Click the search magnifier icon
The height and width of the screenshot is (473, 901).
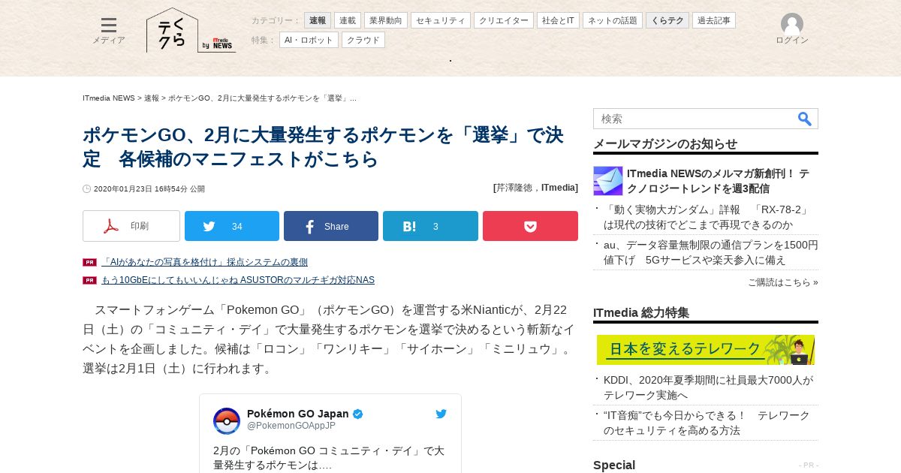point(805,119)
